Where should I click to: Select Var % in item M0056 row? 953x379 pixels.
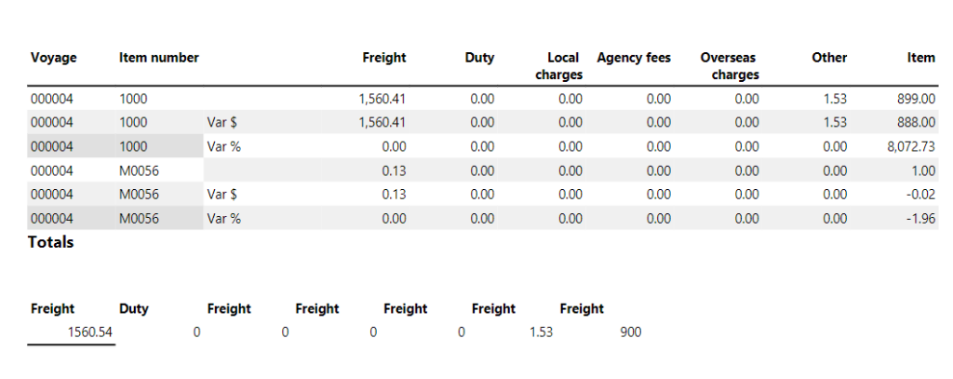(224, 219)
